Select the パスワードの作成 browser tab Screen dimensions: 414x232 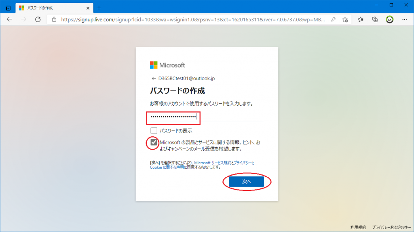[x=55, y=8]
